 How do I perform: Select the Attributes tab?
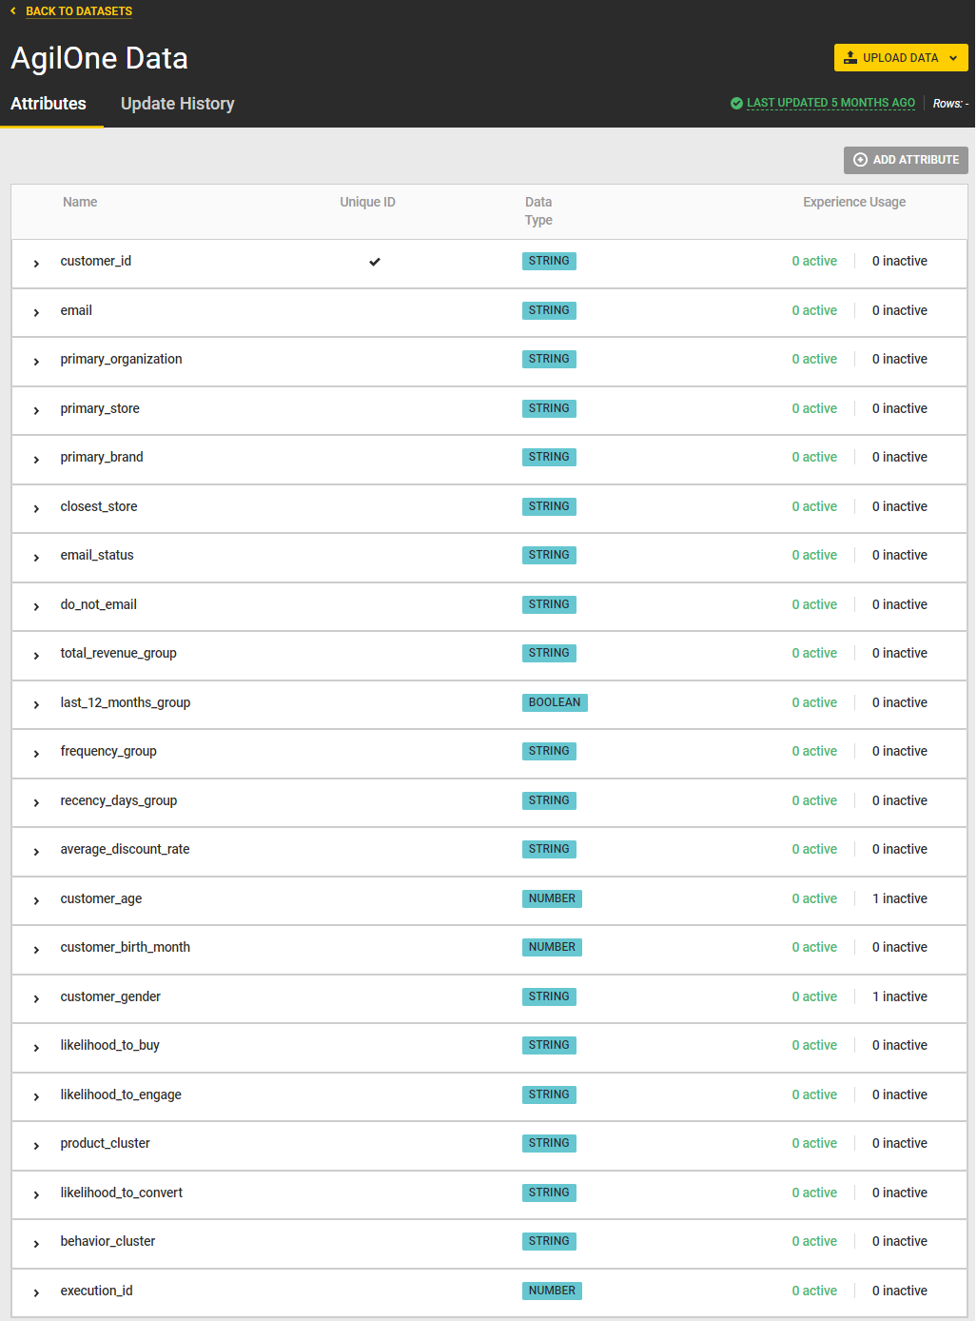tap(49, 104)
